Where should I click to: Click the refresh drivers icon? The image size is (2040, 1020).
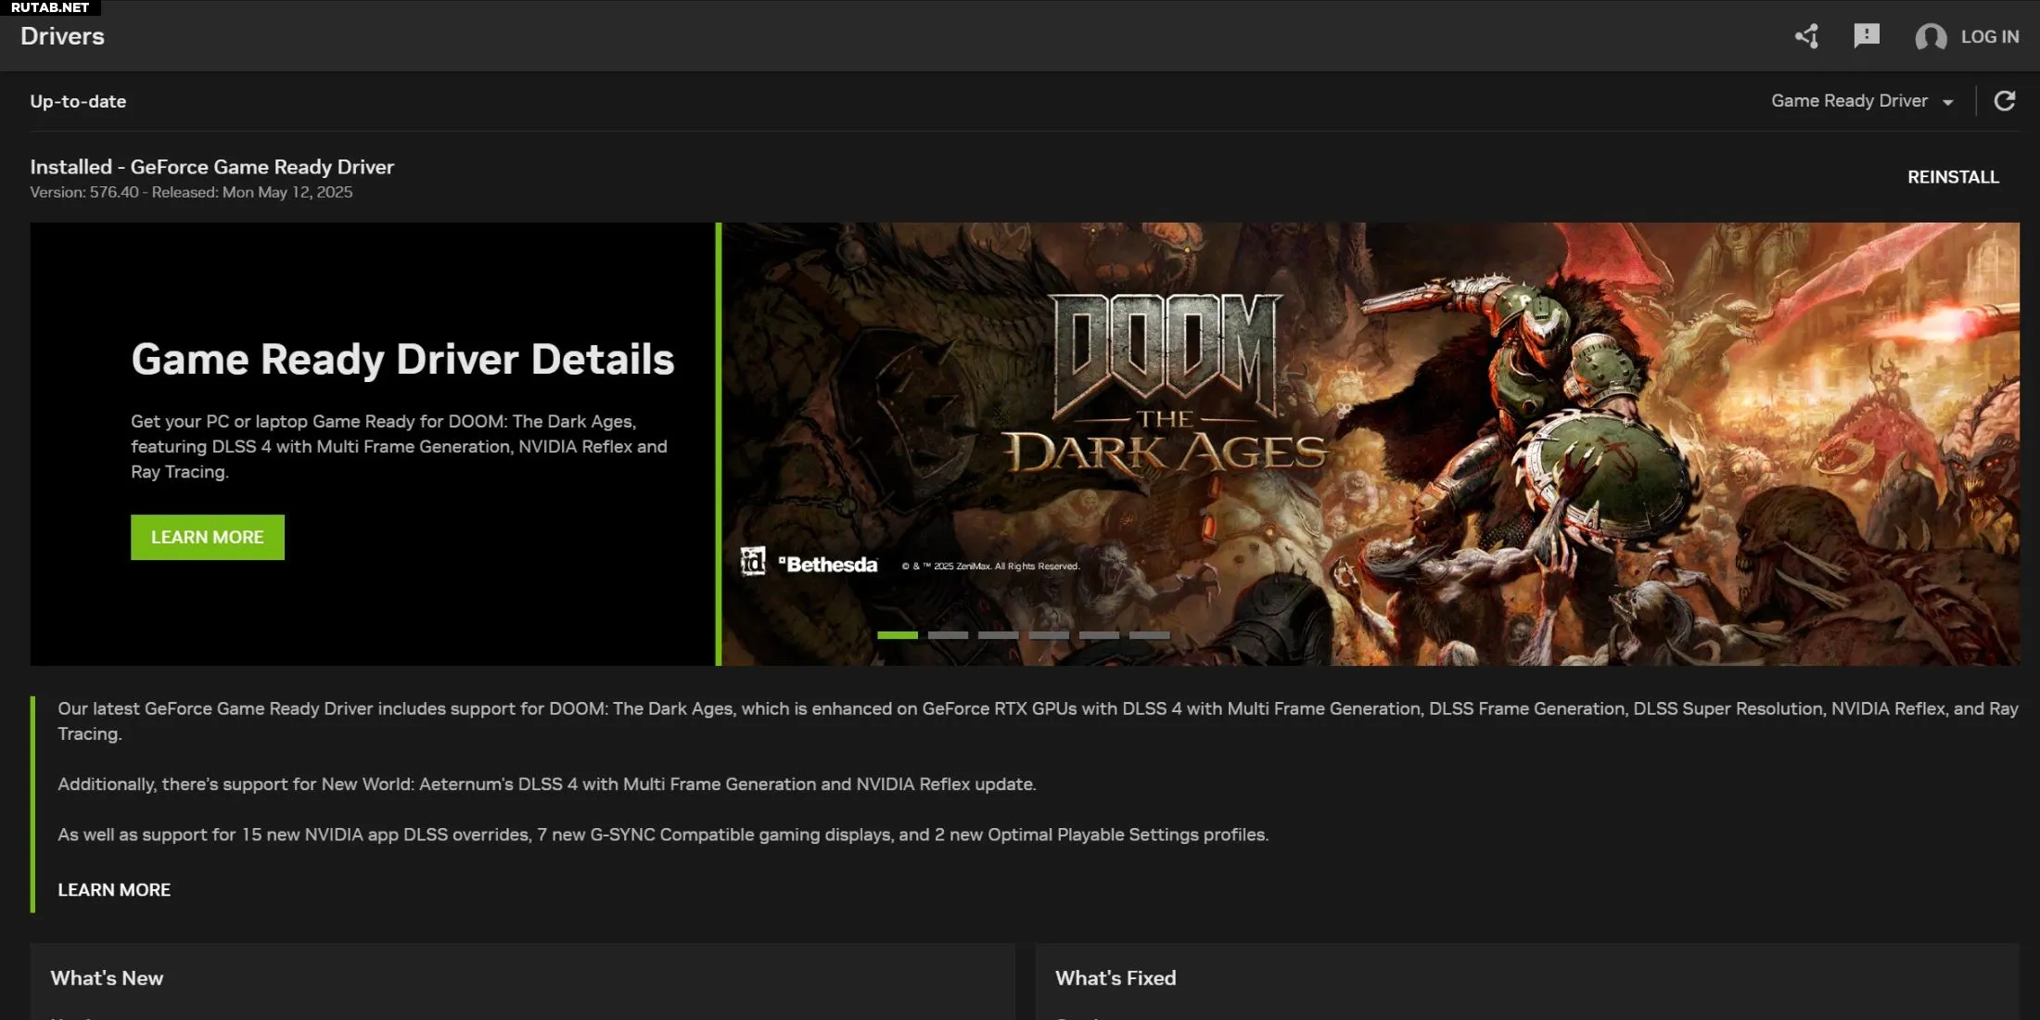[2004, 101]
